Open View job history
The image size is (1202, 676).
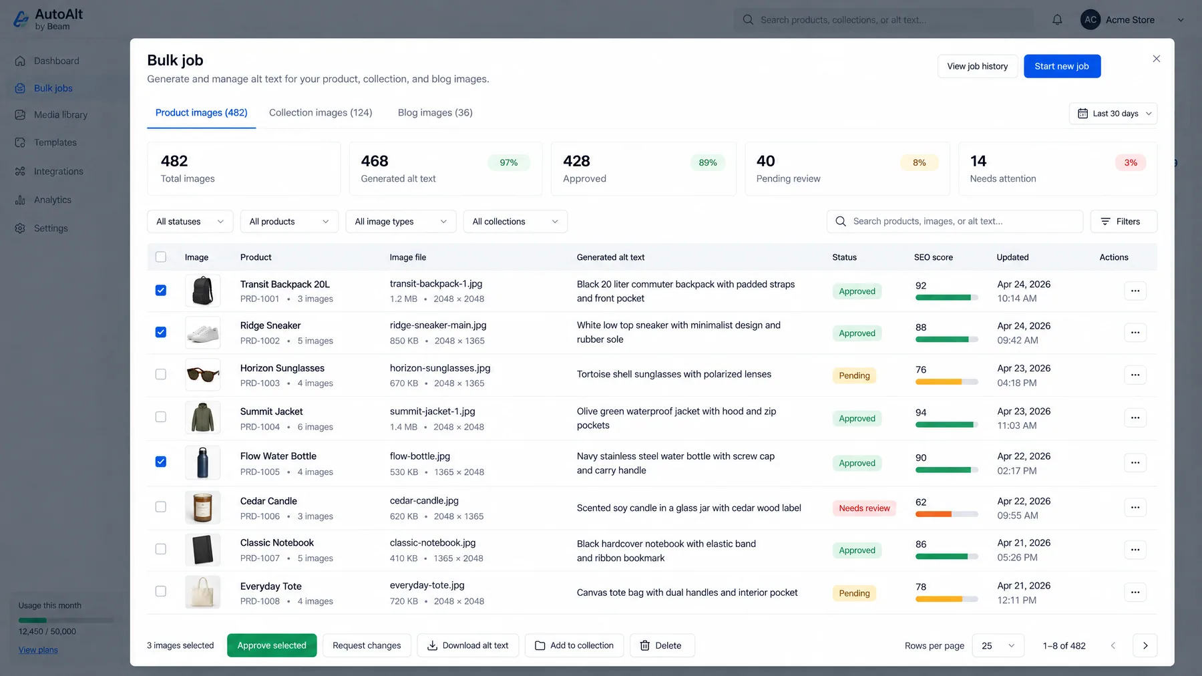978,66
